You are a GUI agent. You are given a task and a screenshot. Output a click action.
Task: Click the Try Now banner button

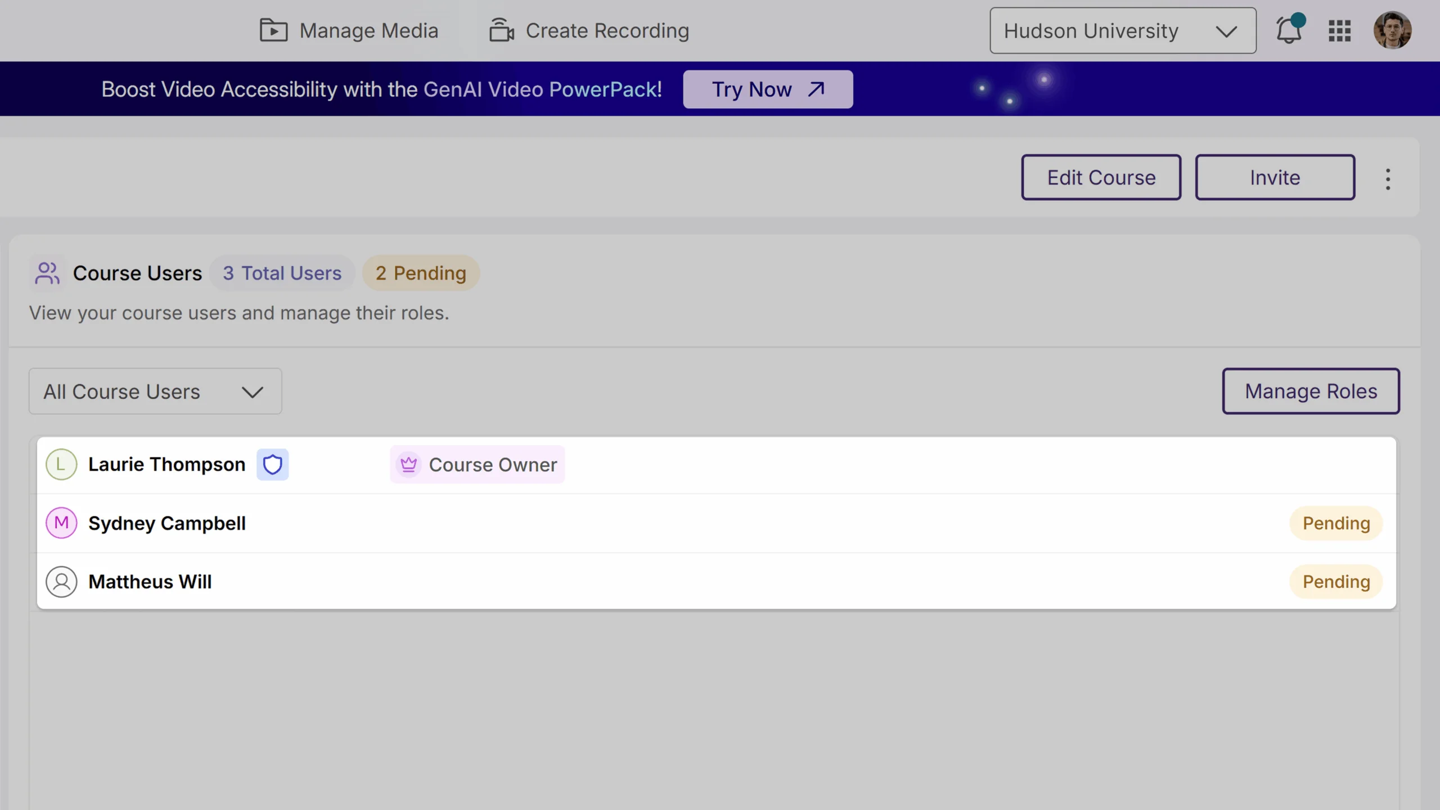point(767,89)
